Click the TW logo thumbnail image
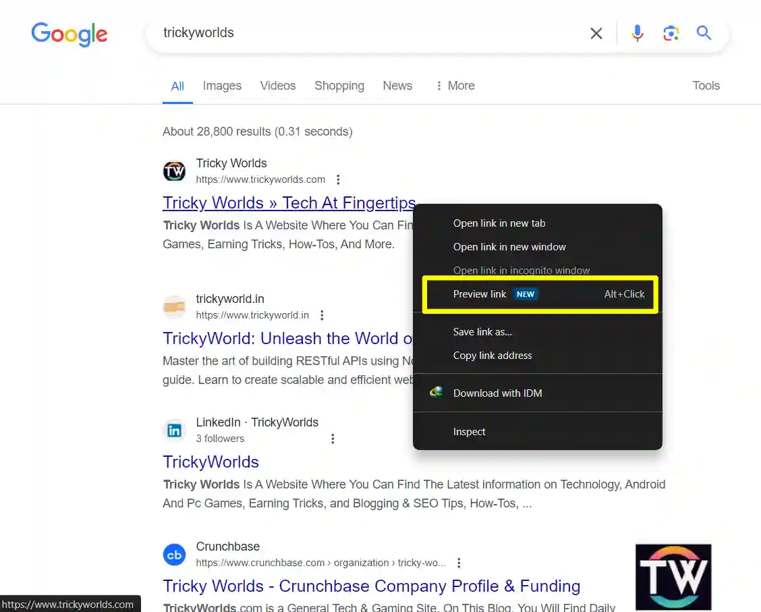761x612 pixels. (x=673, y=576)
